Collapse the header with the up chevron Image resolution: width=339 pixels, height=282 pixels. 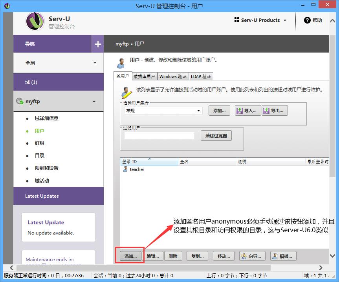point(332,20)
